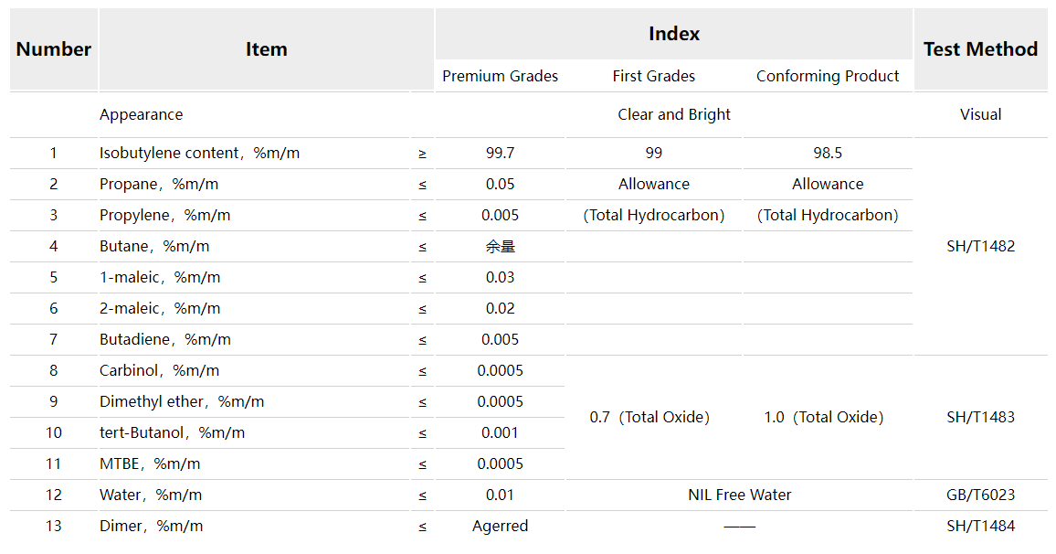Click the tert-Butanol item

(x=172, y=432)
